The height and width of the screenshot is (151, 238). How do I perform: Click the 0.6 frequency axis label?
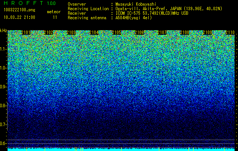pyautogui.click(x=3, y=143)
